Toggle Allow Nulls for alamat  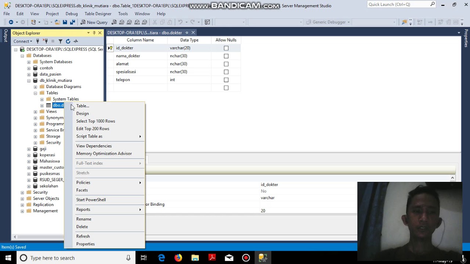pos(226,64)
